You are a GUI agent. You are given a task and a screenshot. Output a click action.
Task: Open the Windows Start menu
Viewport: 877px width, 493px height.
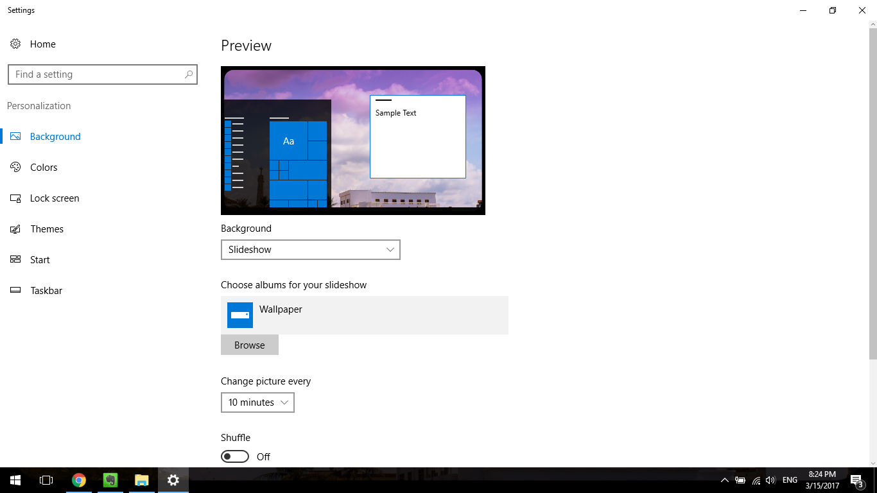click(15, 480)
